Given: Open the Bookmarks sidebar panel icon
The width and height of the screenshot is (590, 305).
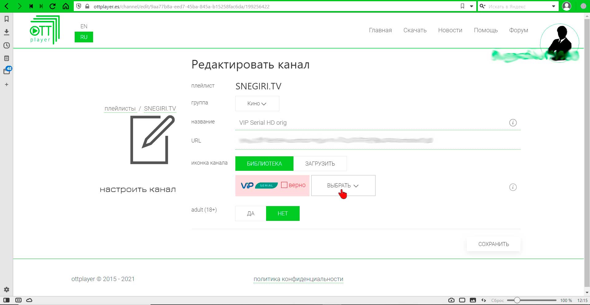Looking at the screenshot, I should pyautogui.click(x=6, y=19).
